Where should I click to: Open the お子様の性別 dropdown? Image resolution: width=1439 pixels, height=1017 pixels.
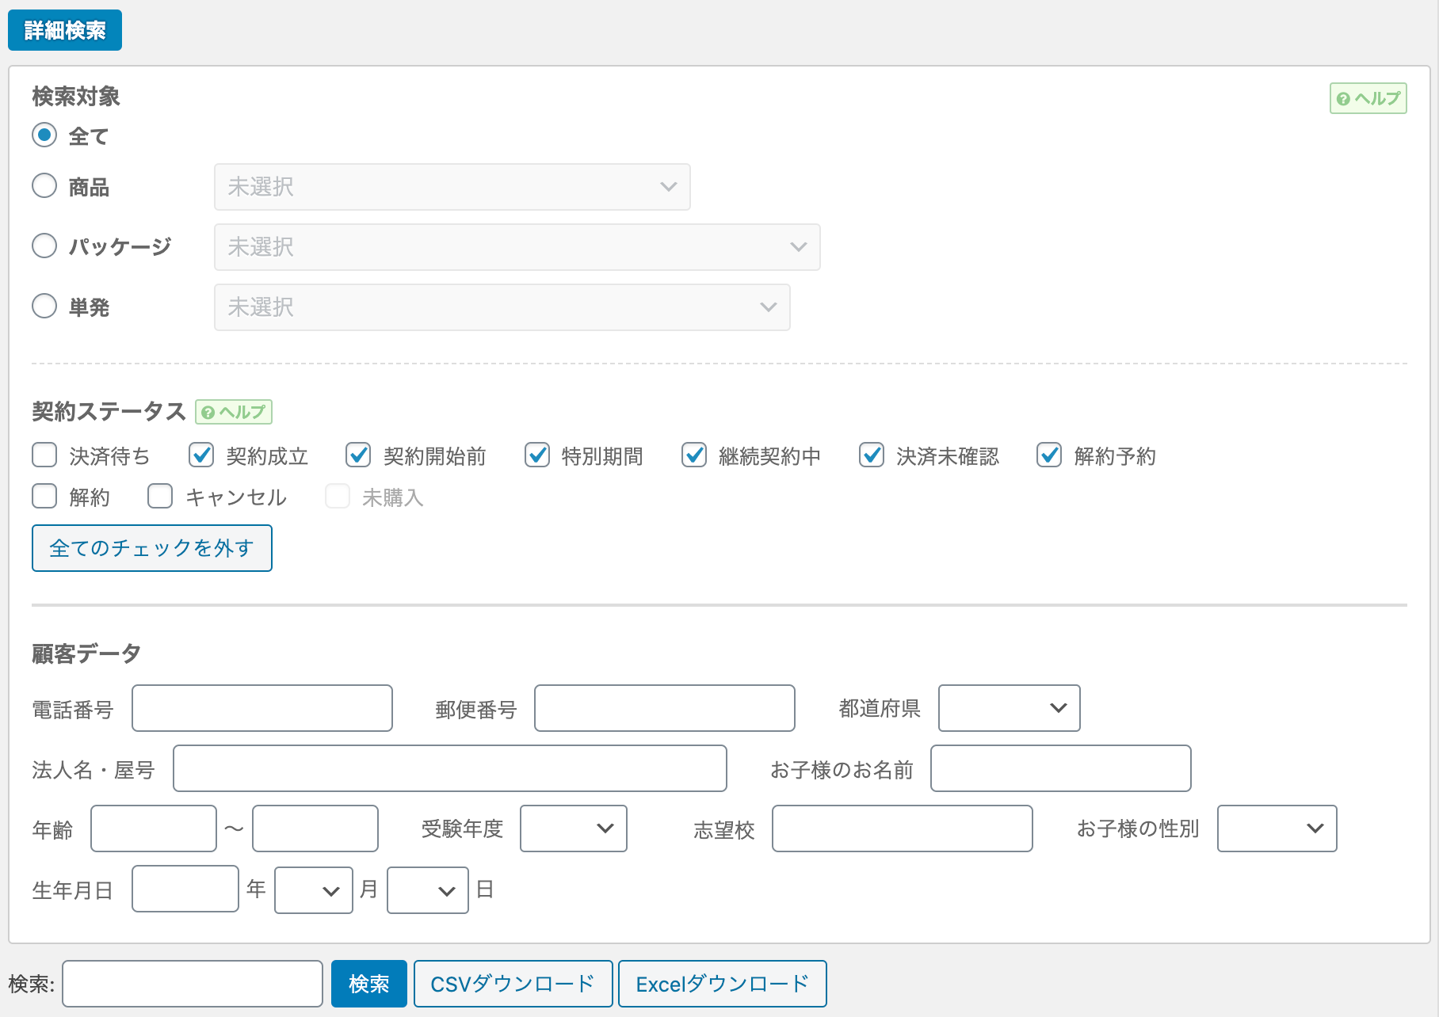pos(1277,828)
